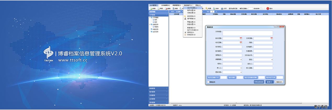Click the 统计记录数 button
The width and height of the screenshot is (332, 110).
[x=213, y=78]
